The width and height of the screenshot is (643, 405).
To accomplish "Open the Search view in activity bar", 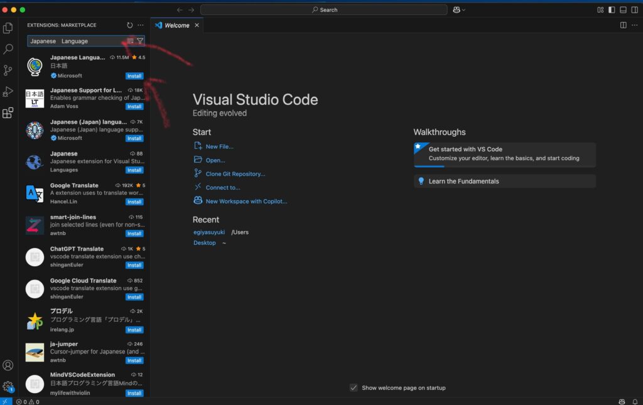I will coord(8,49).
